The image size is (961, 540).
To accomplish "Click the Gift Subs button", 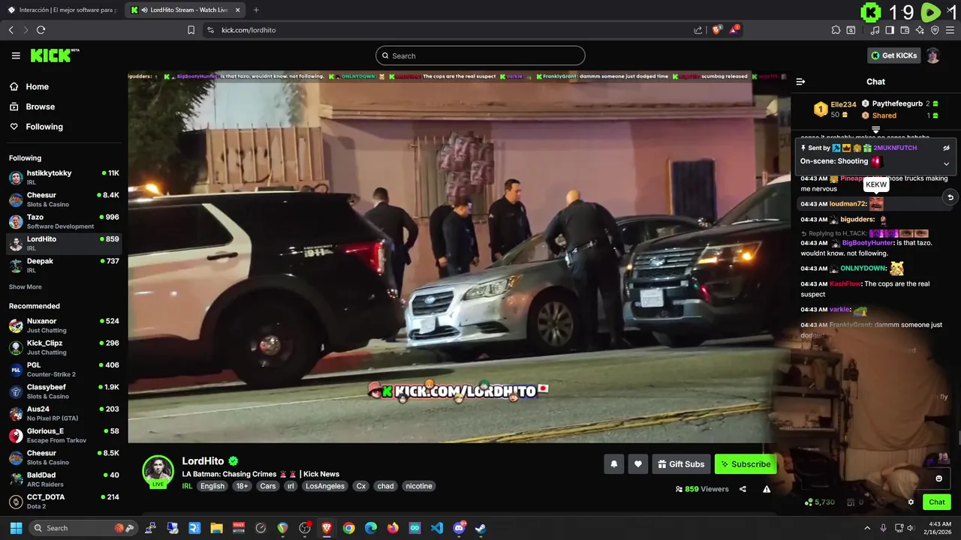I will coord(681,464).
